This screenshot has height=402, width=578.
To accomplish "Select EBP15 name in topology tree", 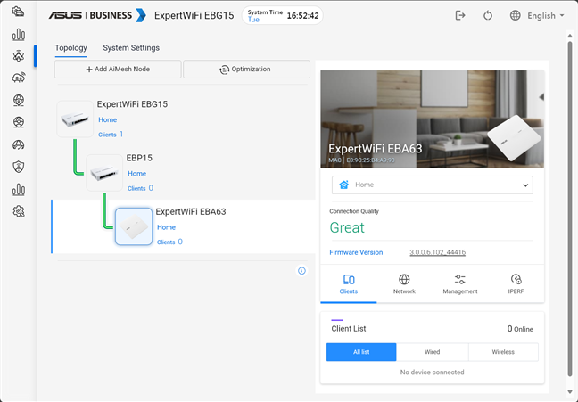I will [x=139, y=158].
